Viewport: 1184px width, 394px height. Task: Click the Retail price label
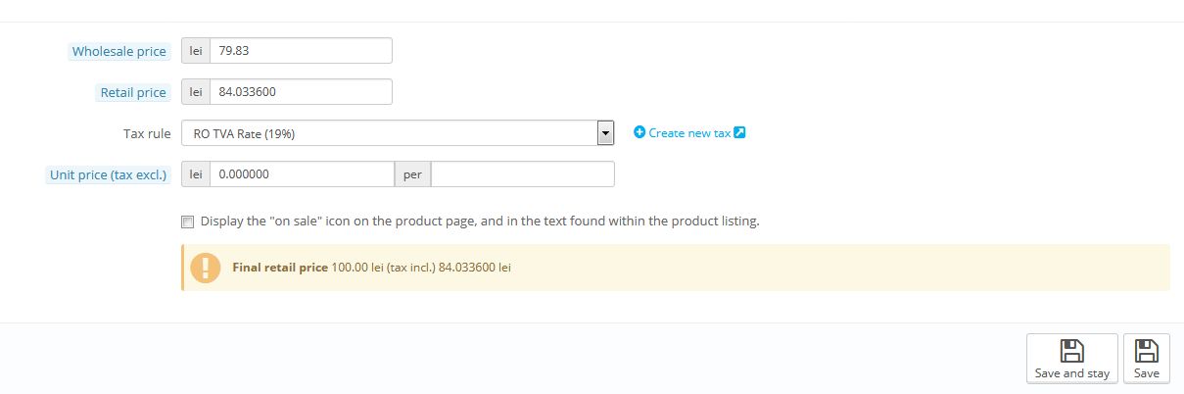pyautogui.click(x=133, y=93)
